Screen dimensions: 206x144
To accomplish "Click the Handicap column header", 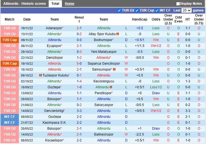I will click(140, 19).
